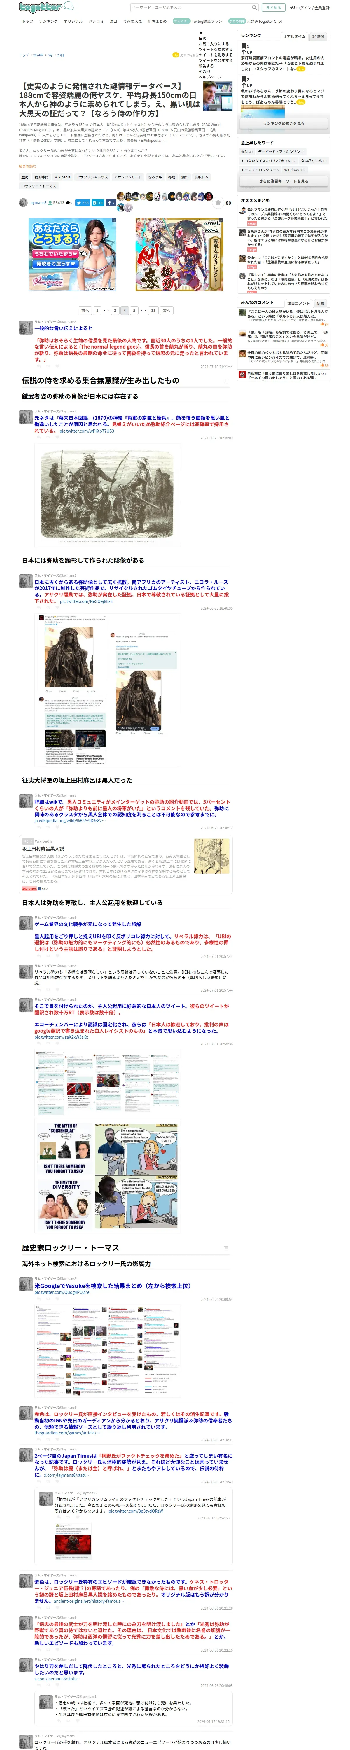Open Twilog課金プラン link

click(x=206, y=21)
